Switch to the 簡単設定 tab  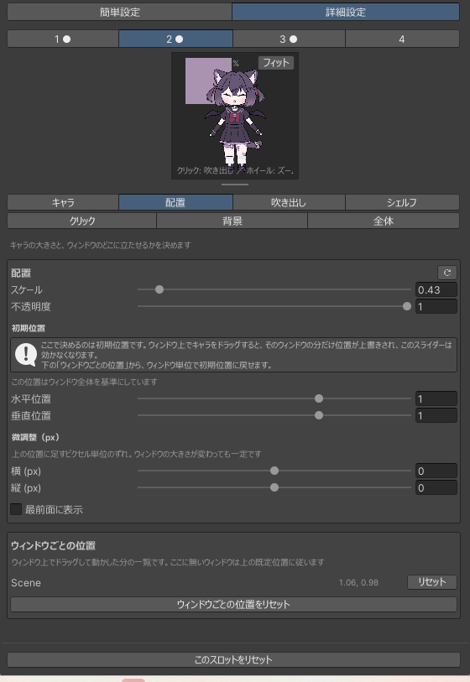coord(120,13)
